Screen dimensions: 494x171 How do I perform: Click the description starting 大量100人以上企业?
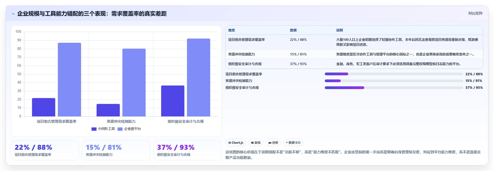[x=407, y=42]
